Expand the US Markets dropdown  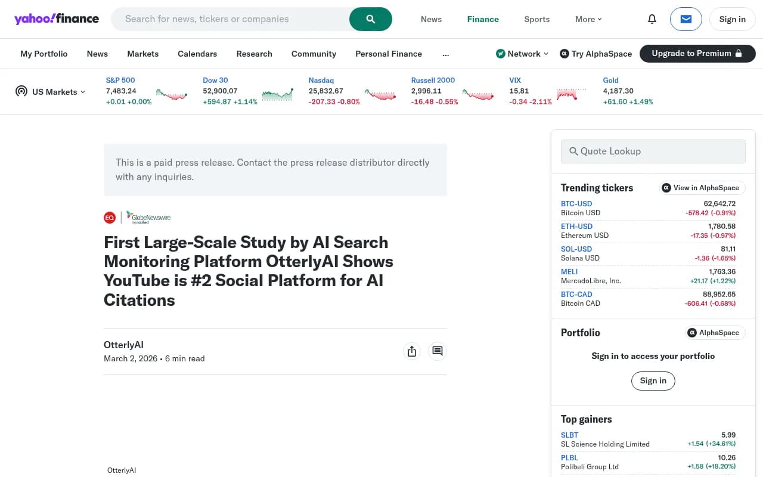click(51, 92)
